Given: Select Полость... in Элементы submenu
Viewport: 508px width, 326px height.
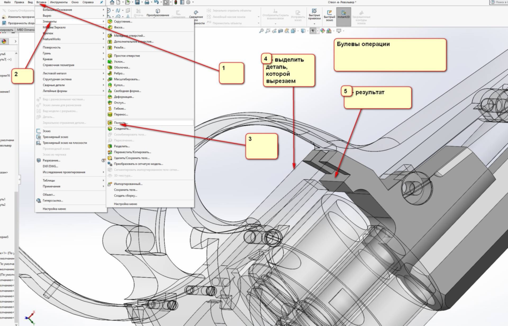Looking at the screenshot, I should (150, 123).
